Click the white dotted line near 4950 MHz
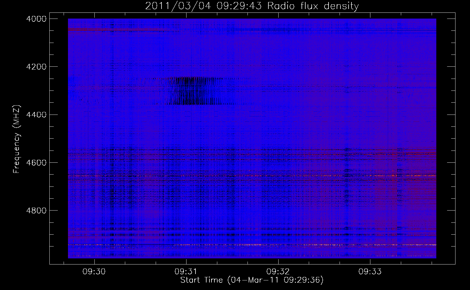 (x=252, y=245)
